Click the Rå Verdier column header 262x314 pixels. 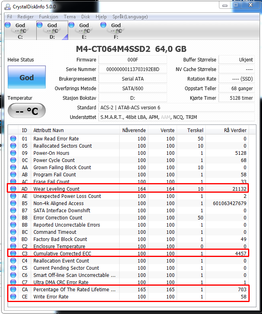(x=228, y=130)
